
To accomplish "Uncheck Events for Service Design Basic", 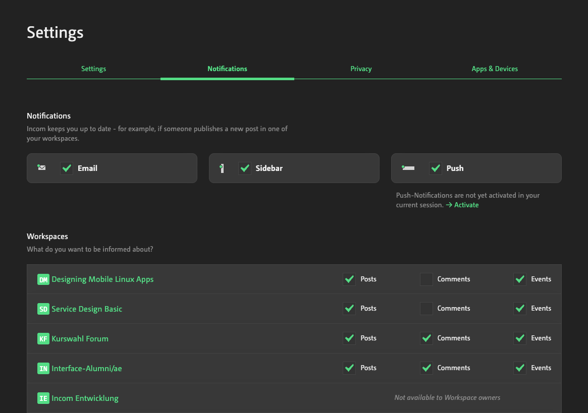I will pyautogui.click(x=520, y=309).
